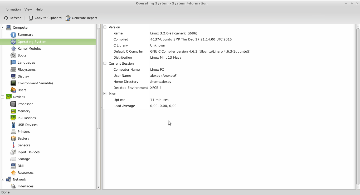360x195 pixels.
Task: Select the Memory icon in sidebar
Action: tap(13, 111)
